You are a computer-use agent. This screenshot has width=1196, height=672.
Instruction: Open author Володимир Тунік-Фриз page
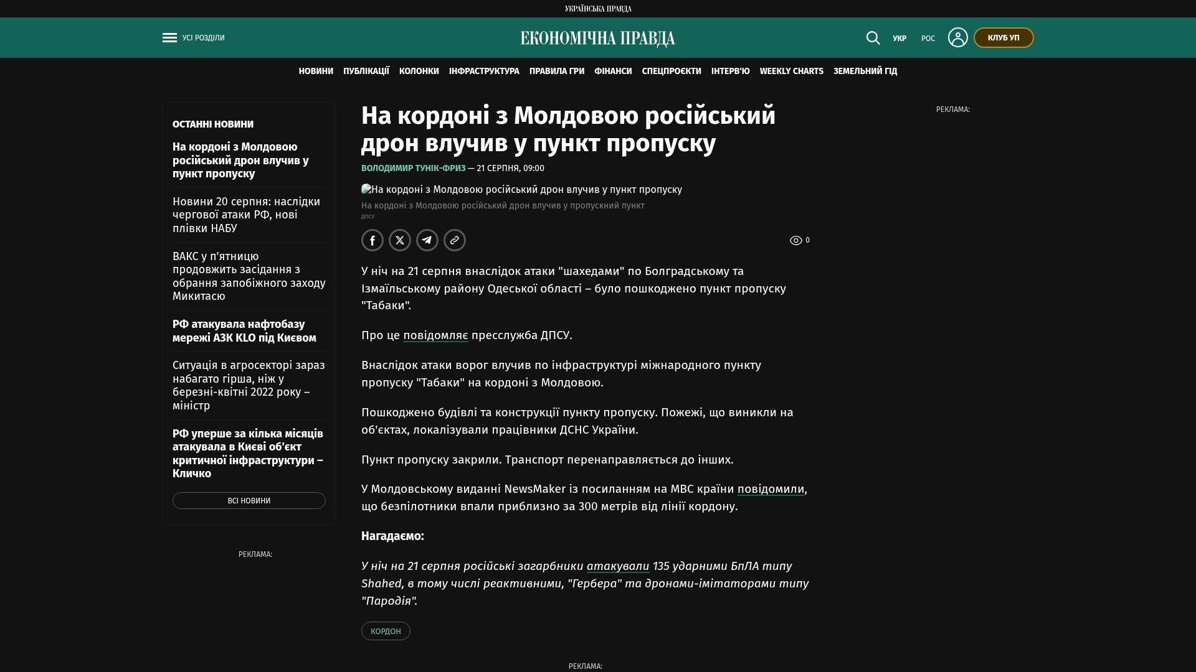click(x=414, y=169)
